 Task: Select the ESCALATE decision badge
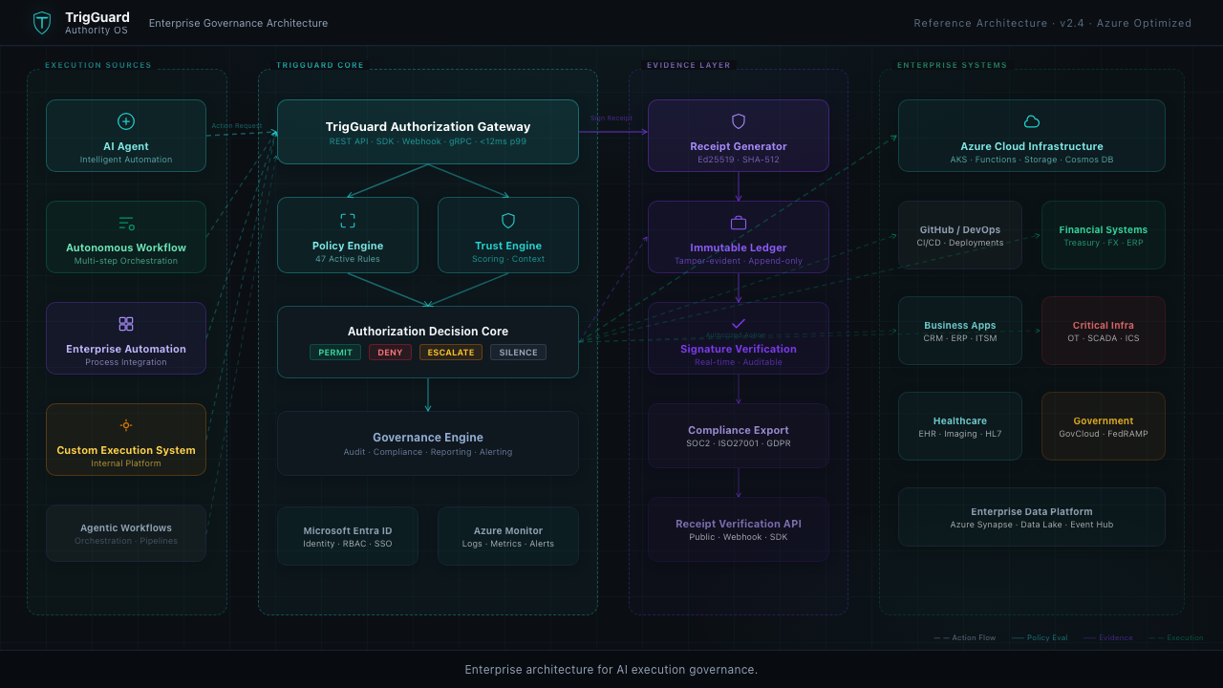(x=451, y=353)
